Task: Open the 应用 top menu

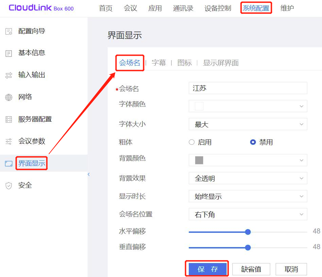Action: point(155,8)
